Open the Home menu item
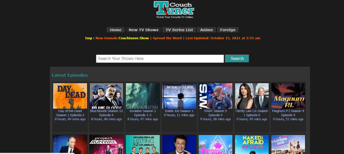Image resolution: width=344 pixels, height=154 pixels. [115, 30]
